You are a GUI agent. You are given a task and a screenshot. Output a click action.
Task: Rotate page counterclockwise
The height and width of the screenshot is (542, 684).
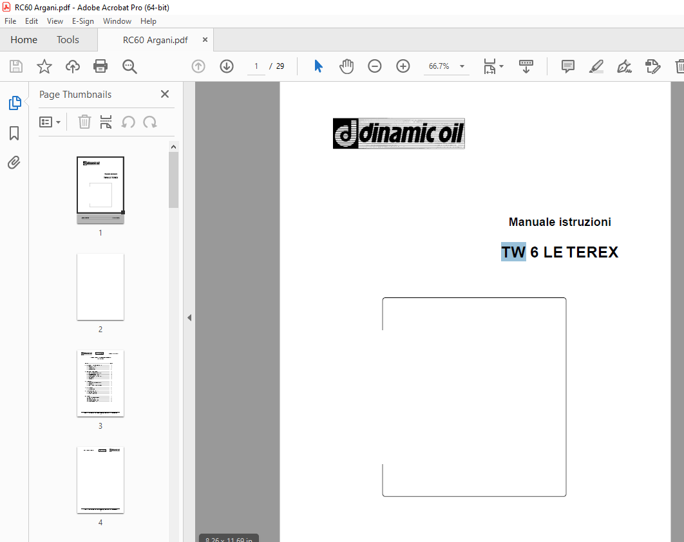point(128,122)
